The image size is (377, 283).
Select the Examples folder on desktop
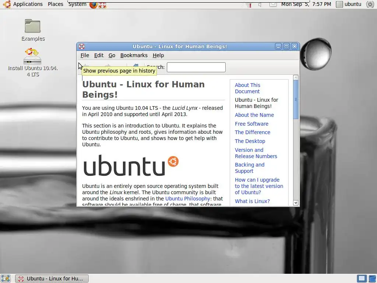pos(33,30)
